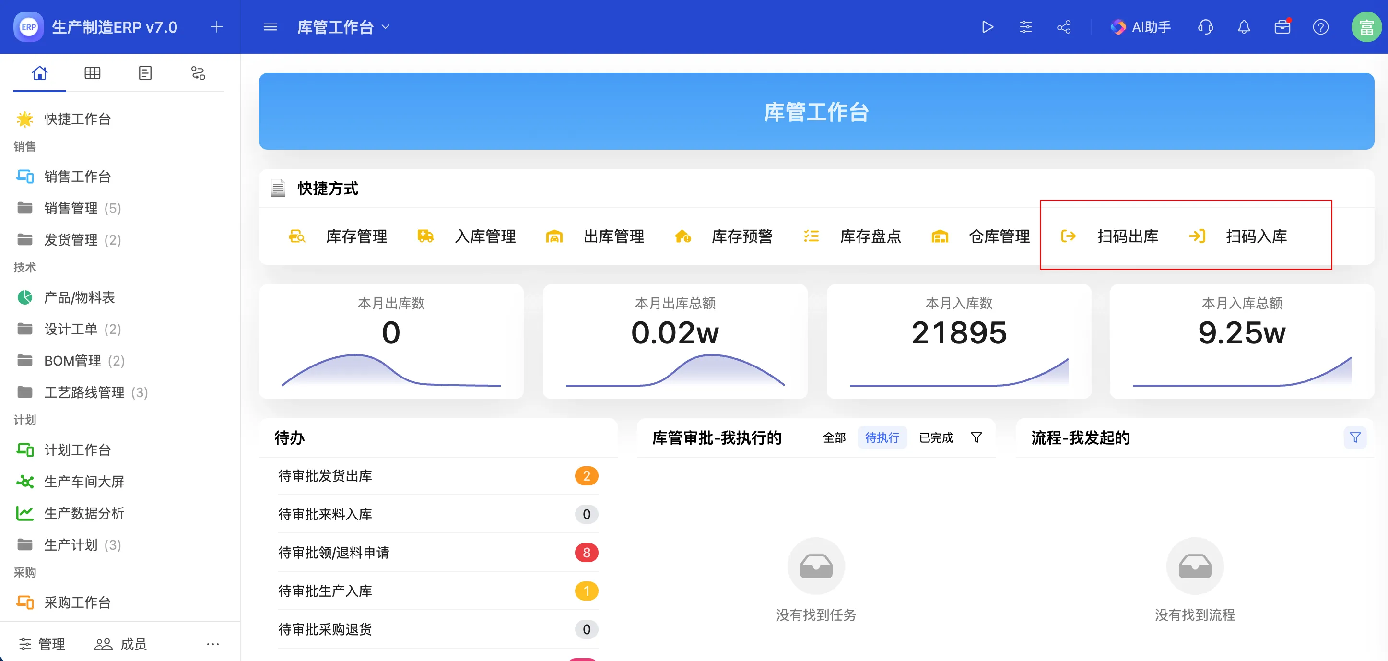Screen dimensions: 1388x661
Task: Open 待审批领/退料申请 todo row
Action: (438, 552)
